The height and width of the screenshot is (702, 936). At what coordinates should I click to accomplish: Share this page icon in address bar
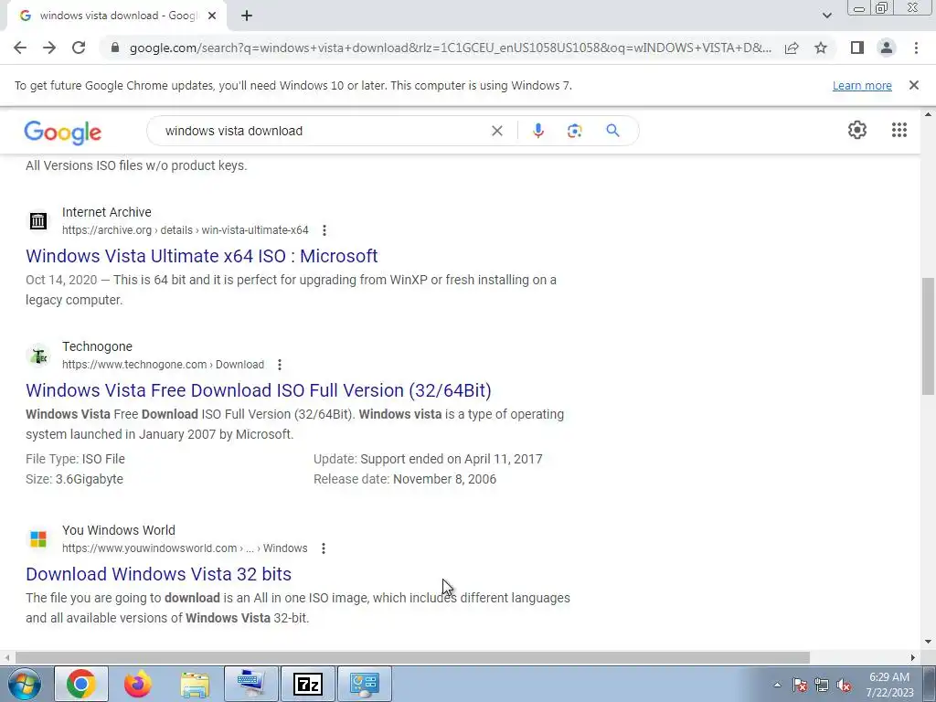point(792,48)
